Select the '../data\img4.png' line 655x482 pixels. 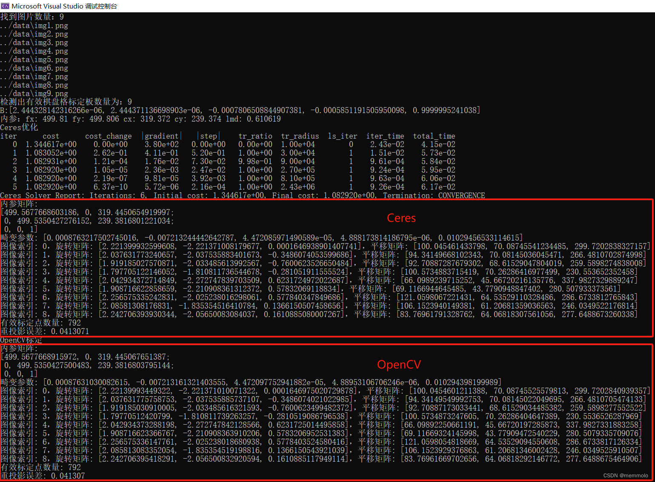(34, 51)
